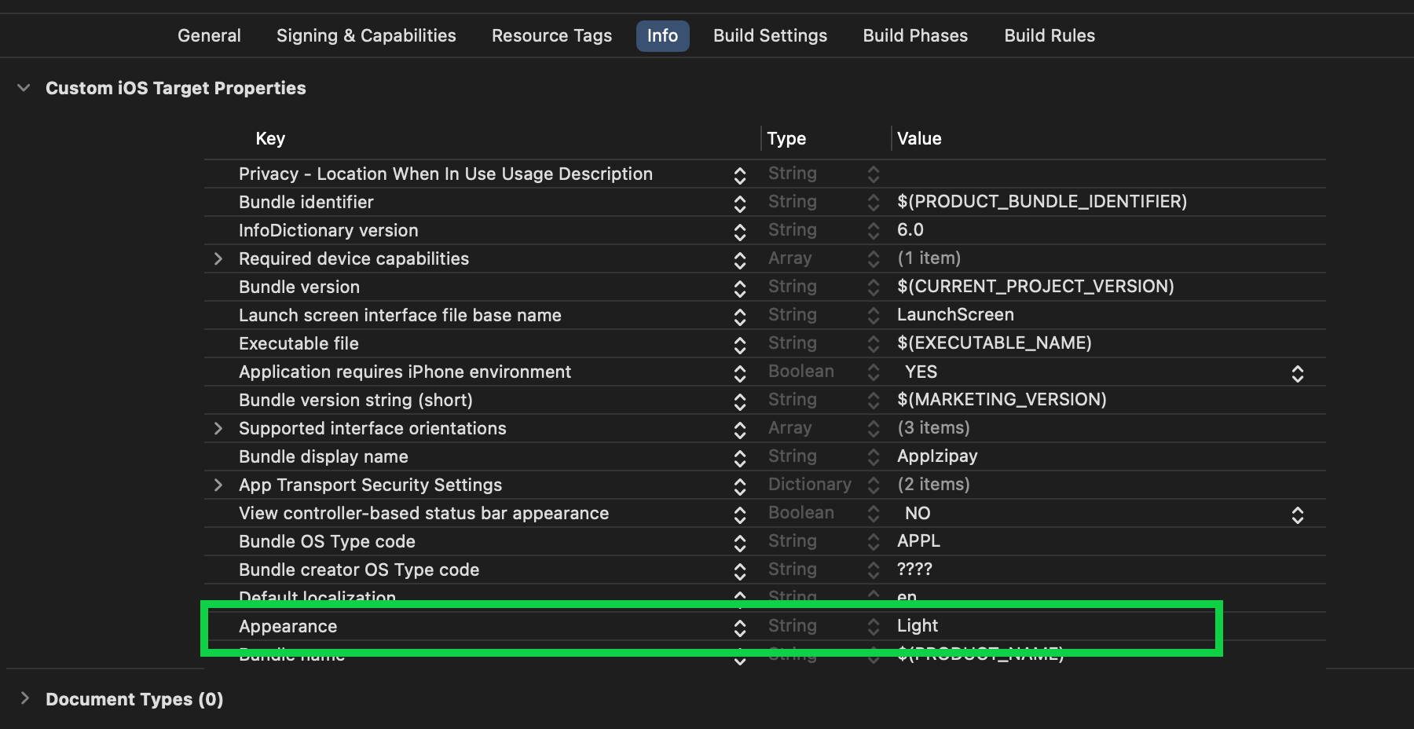Expand Supported interface orientations row
The height and width of the screenshot is (729, 1414).
tap(218, 429)
